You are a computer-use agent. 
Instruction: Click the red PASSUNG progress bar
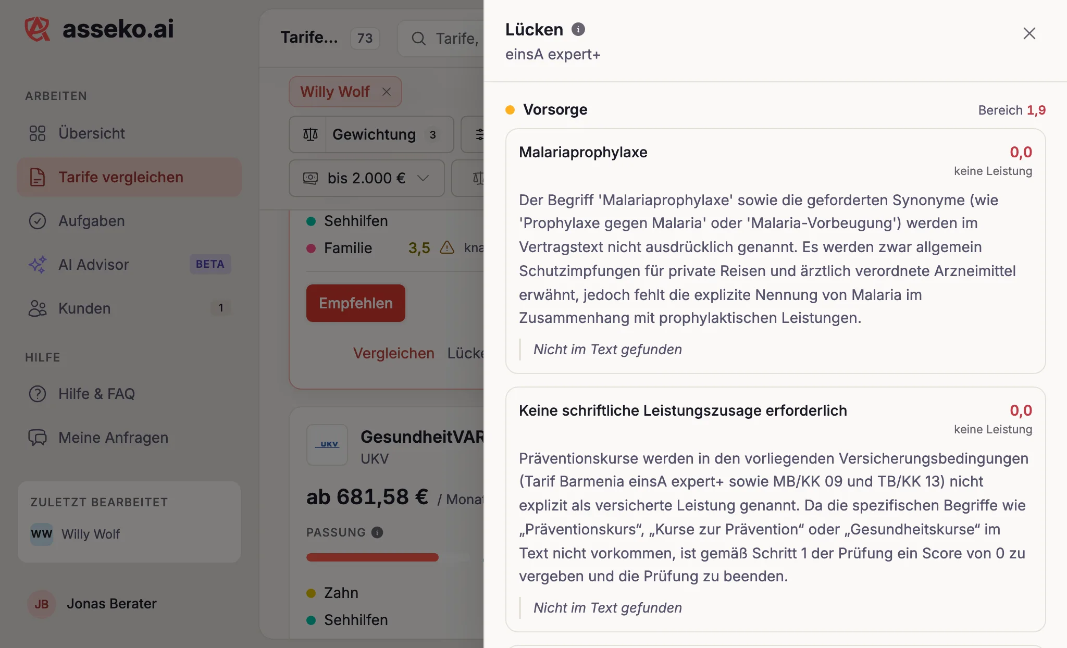tap(373, 557)
